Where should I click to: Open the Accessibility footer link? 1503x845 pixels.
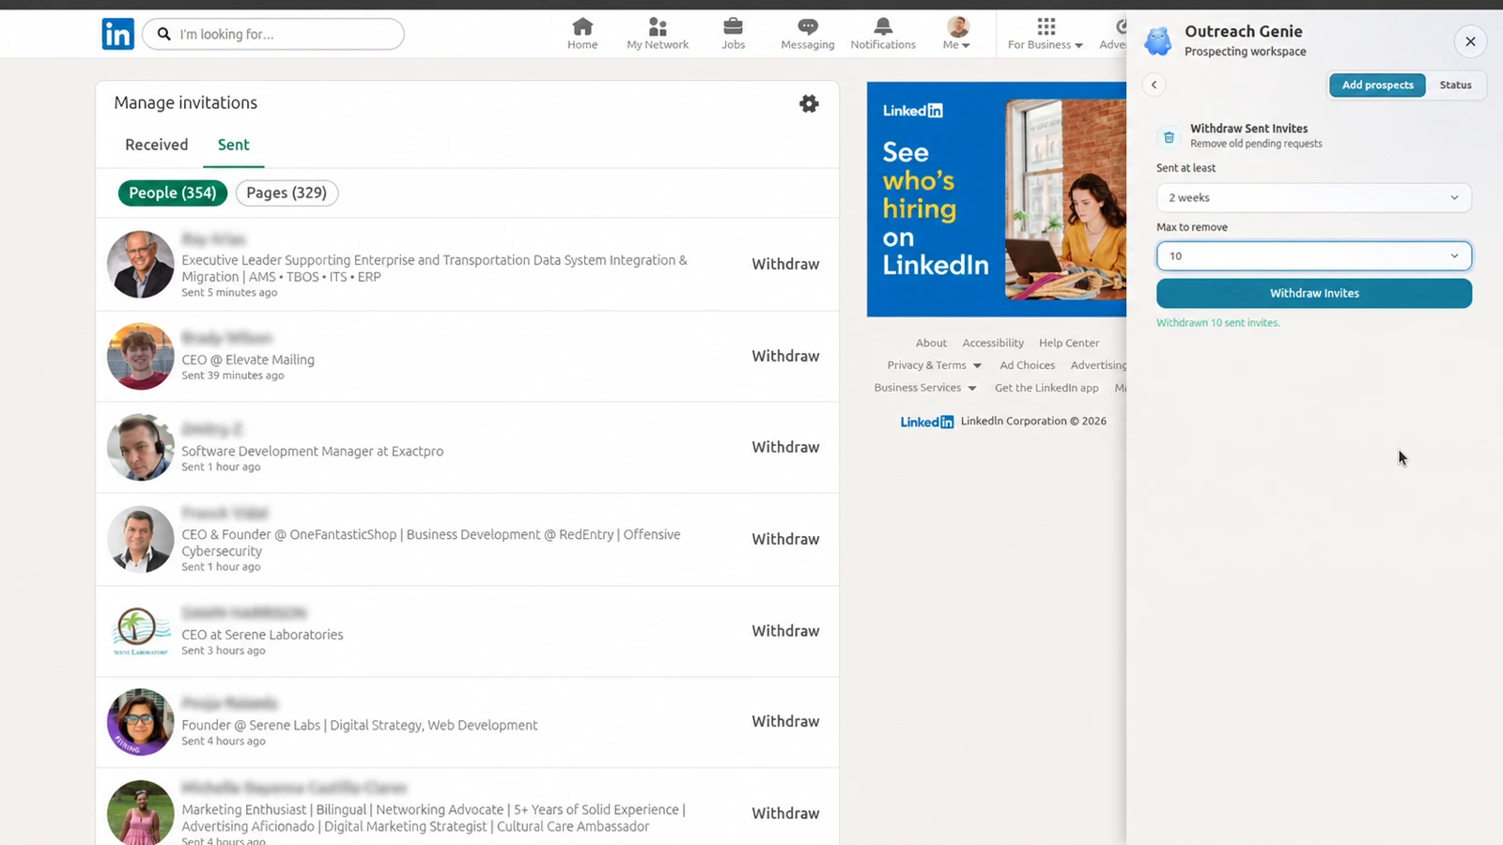pos(993,343)
